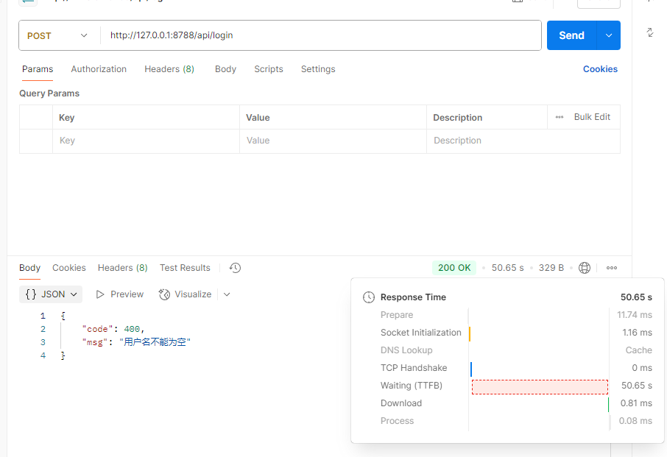This screenshot has height=457, width=667.
Task: Open the response history clock icon
Action: [x=235, y=268]
